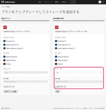
Task: Click the プランの詳細 breadcrumb link
Action: click(x=6, y=7)
